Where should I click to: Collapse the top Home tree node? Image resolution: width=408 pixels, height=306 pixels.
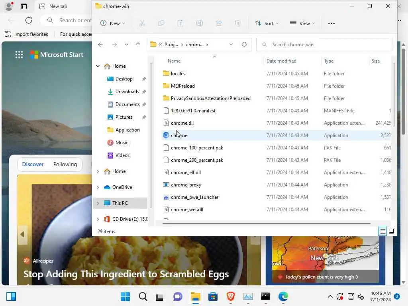point(98,66)
